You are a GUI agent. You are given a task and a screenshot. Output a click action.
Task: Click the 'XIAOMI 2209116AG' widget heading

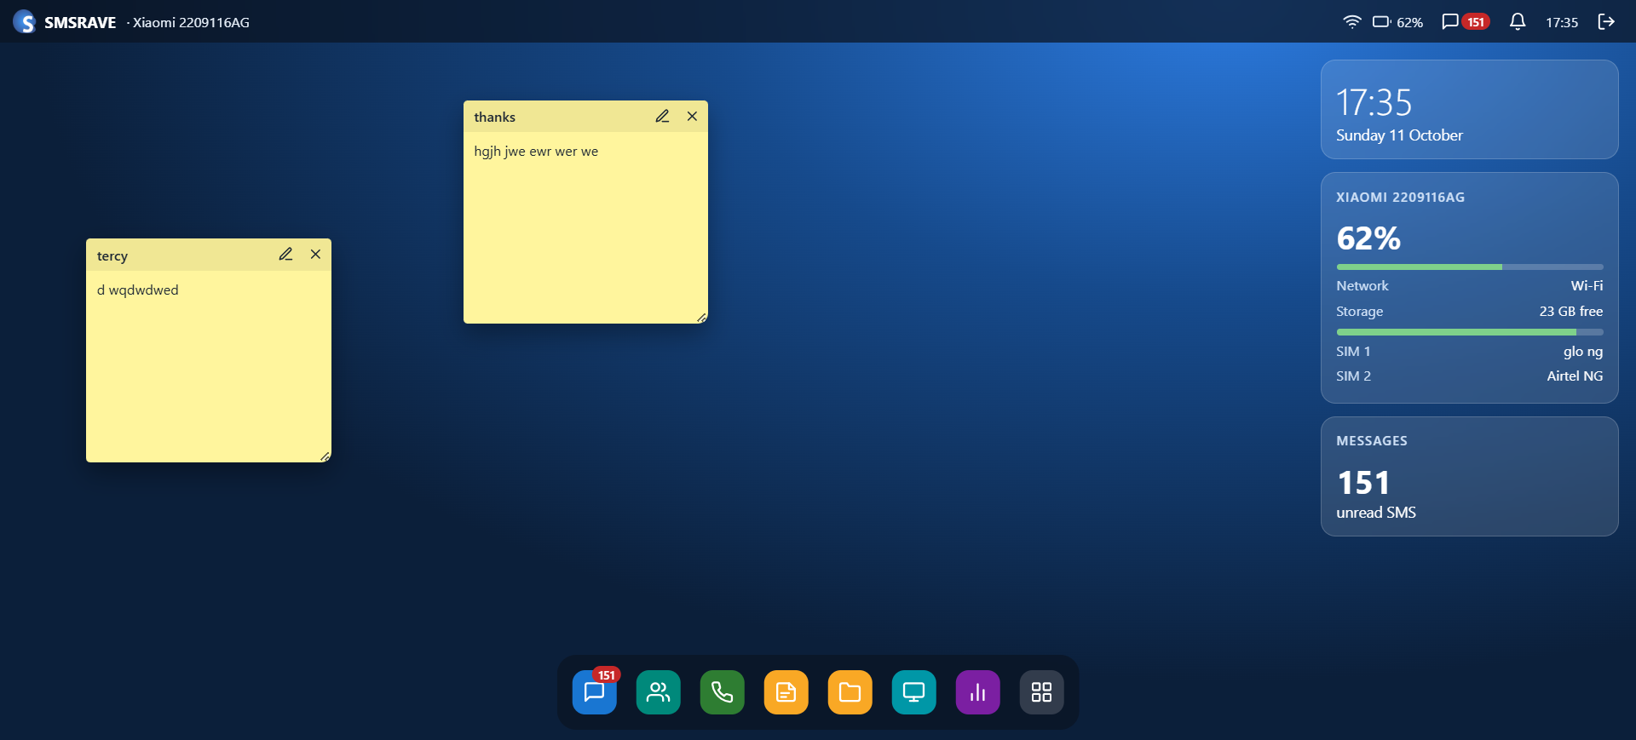pyautogui.click(x=1401, y=198)
